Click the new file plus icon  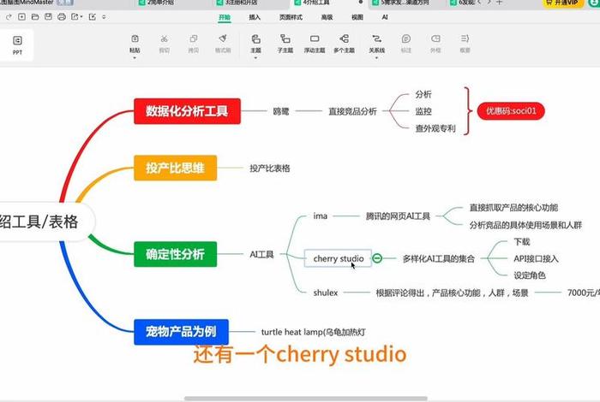coord(21,17)
